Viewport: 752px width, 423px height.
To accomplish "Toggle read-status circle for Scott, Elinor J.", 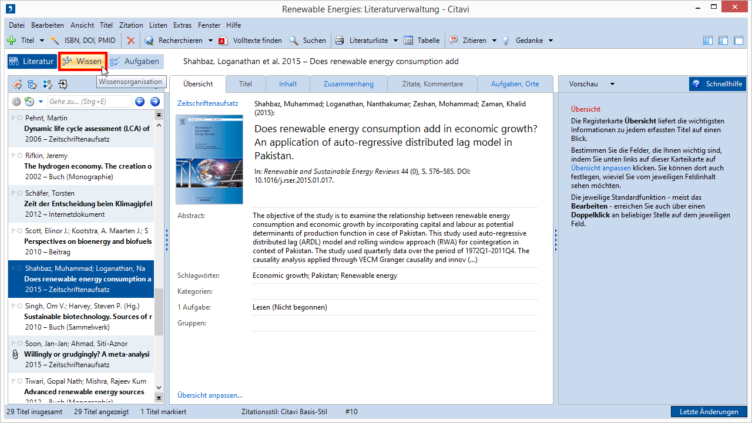I will (x=20, y=231).
